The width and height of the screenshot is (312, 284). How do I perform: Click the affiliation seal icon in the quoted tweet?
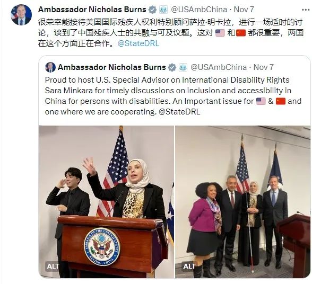pyautogui.click(x=183, y=67)
